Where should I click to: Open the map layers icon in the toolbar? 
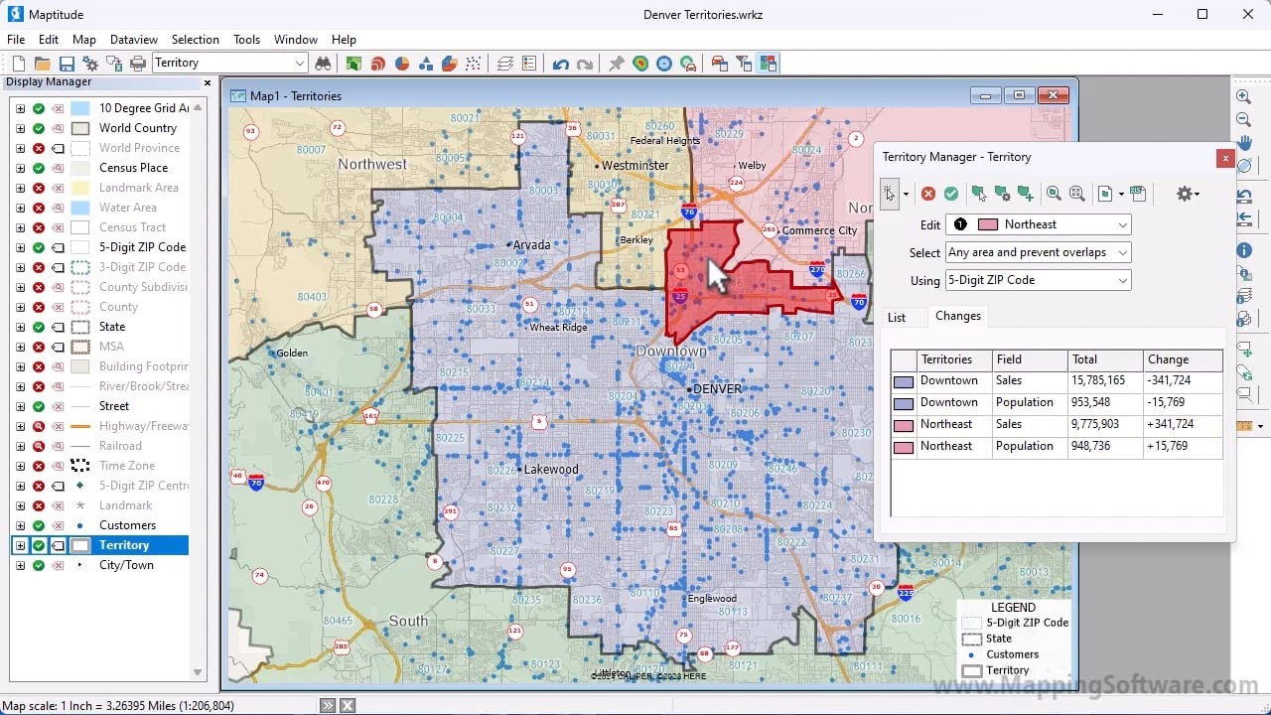click(505, 64)
